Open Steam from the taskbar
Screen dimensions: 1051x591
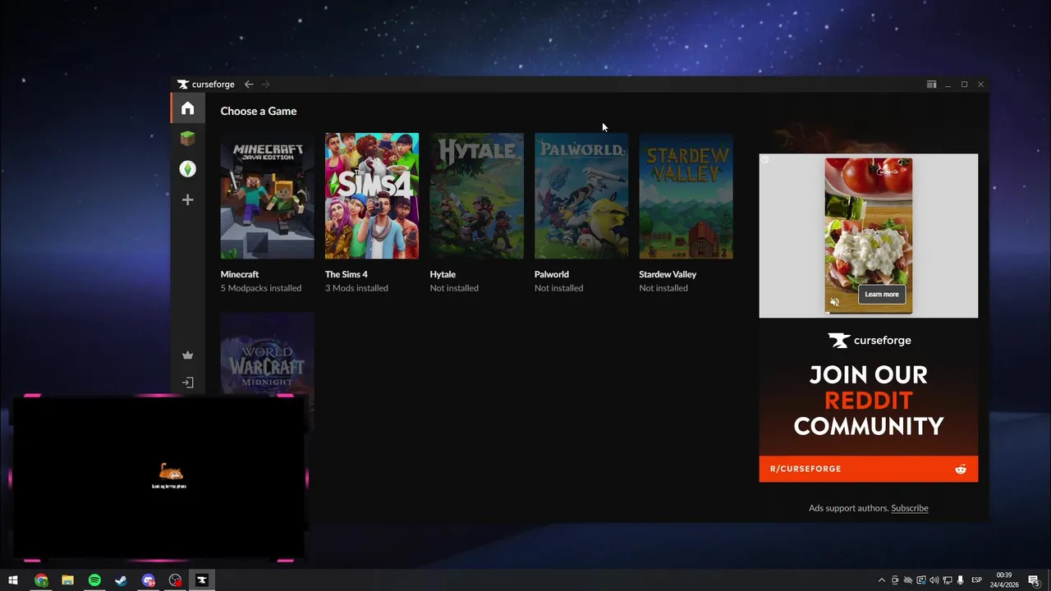tap(121, 580)
